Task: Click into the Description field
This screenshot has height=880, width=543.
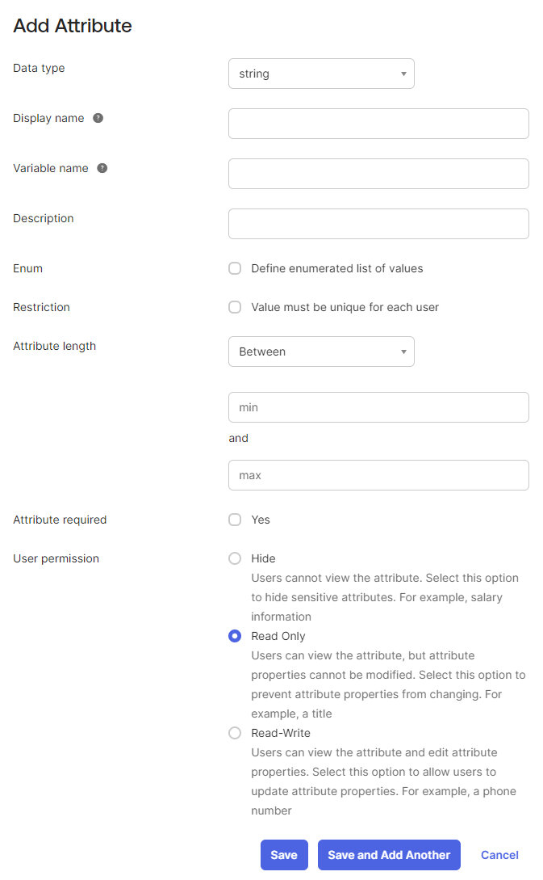Action: pos(378,224)
